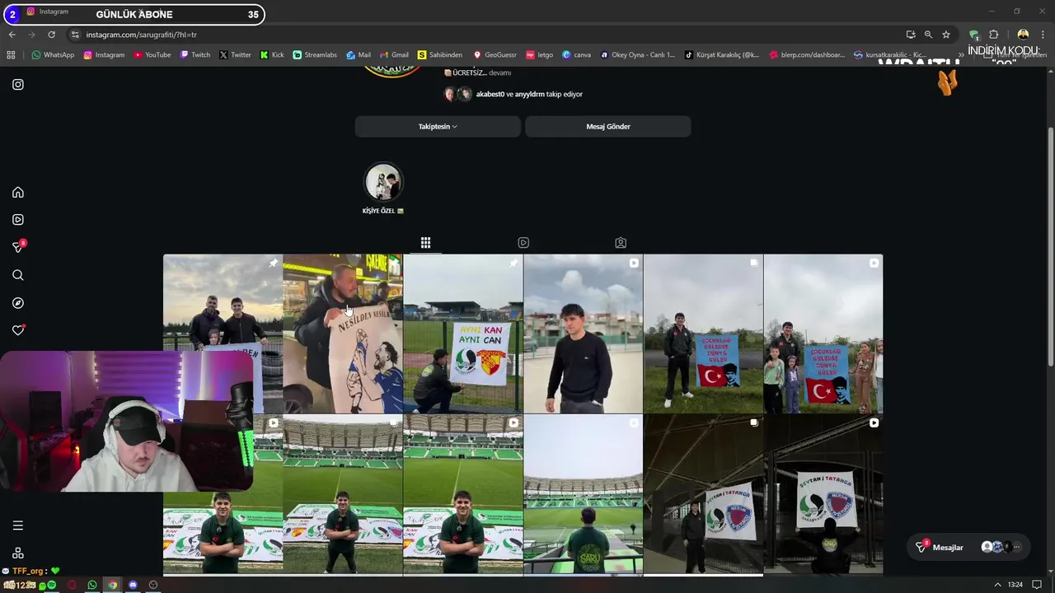Open letgo bookmark
This screenshot has height=593, width=1055.
click(539, 55)
